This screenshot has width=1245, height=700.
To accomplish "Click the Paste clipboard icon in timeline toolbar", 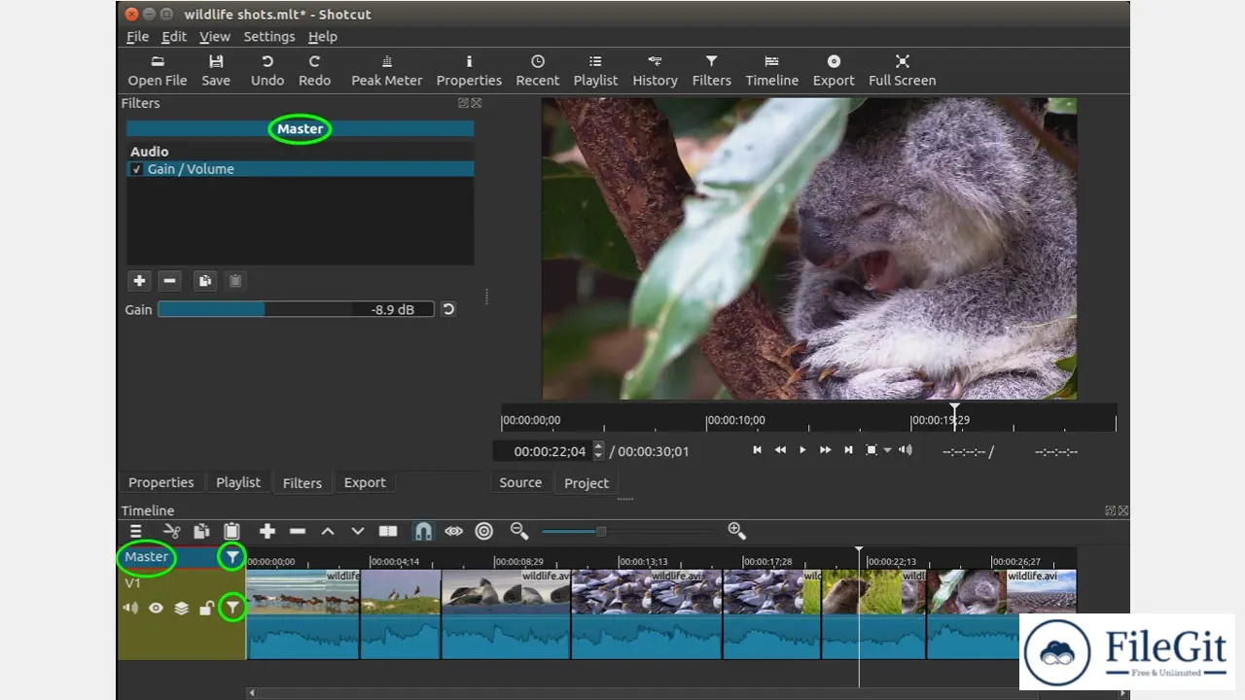I will [x=231, y=531].
